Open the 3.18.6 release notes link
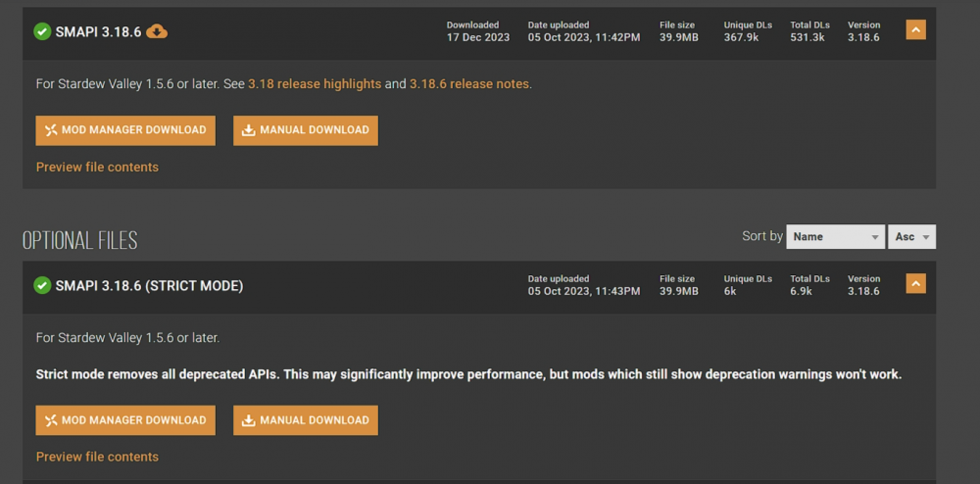Image resolution: width=980 pixels, height=484 pixels. [x=469, y=84]
